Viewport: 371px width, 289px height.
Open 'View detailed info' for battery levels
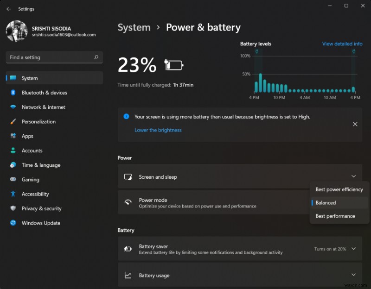[x=342, y=44]
